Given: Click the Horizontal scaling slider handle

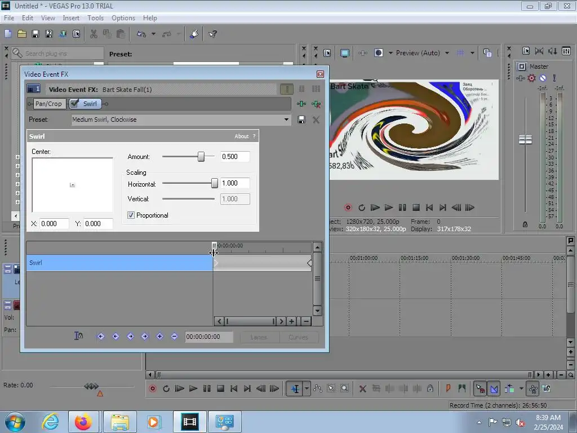Looking at the screenshot, I should (215, 183).
